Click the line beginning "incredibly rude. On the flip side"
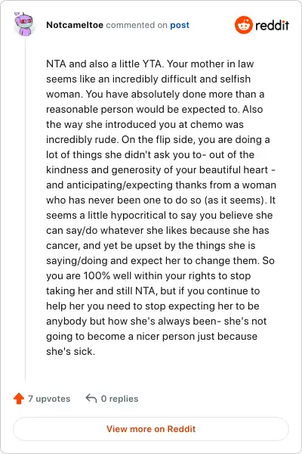This screenshot has width=302, height=454. 158,139
